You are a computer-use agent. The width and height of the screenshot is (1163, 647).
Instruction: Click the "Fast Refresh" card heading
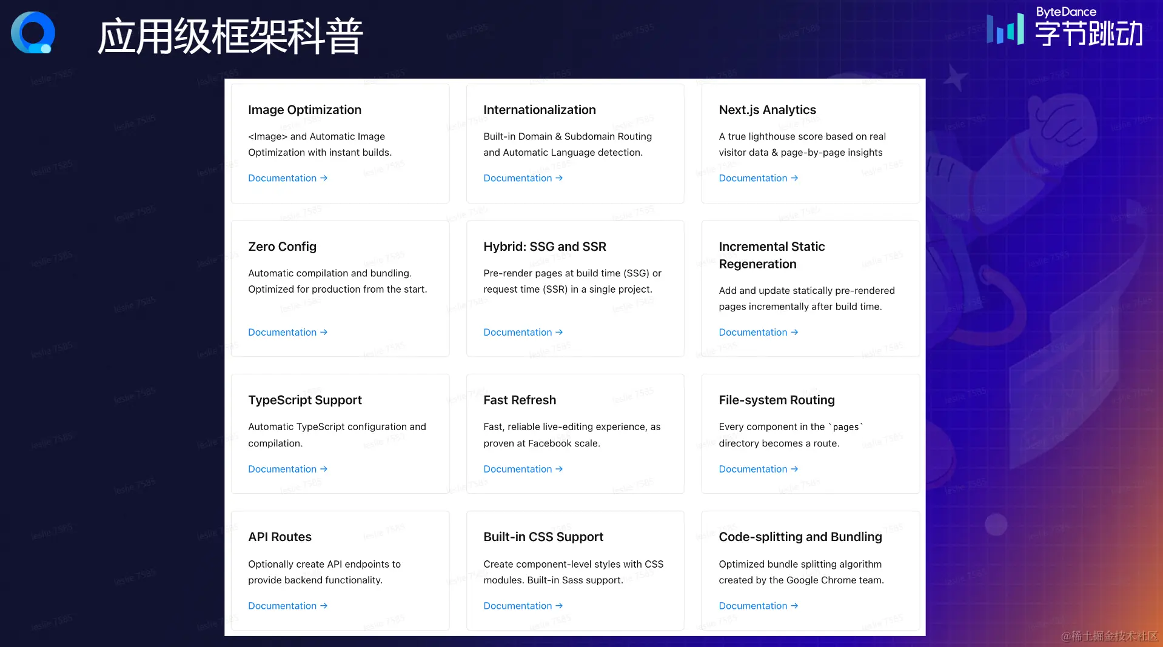[520, 400]
